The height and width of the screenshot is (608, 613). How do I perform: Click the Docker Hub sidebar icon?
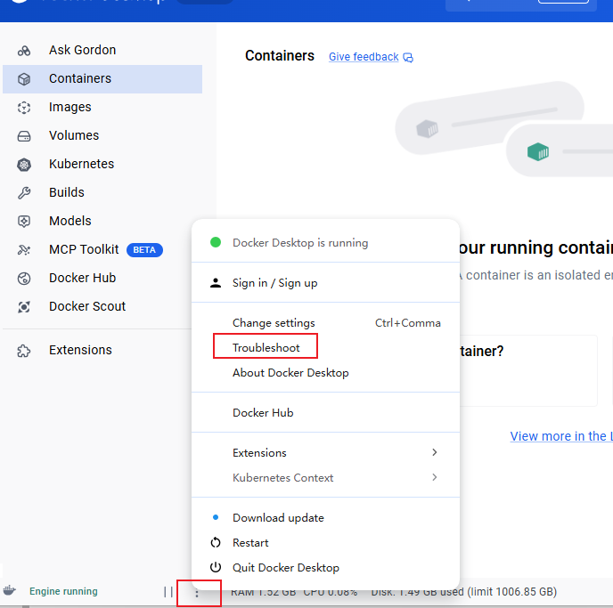pyautogui.click(x=24, y=279)
